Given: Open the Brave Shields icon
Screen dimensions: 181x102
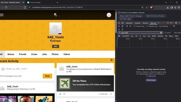Looking at the screenshot, I should (151, 7).
